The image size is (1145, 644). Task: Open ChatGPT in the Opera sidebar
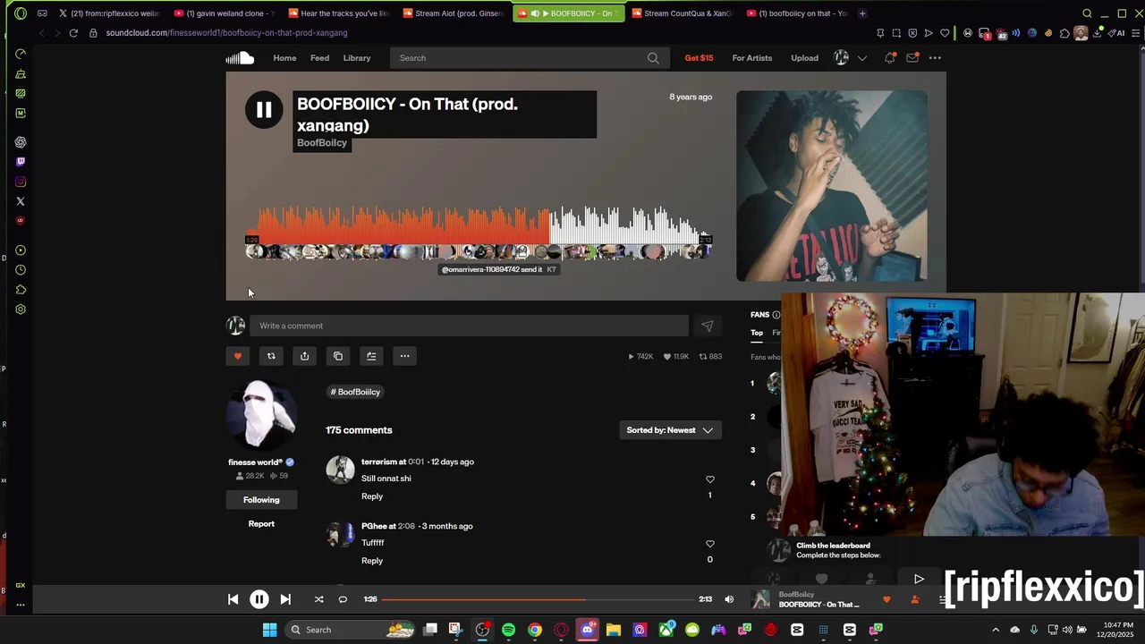point(21,142)
